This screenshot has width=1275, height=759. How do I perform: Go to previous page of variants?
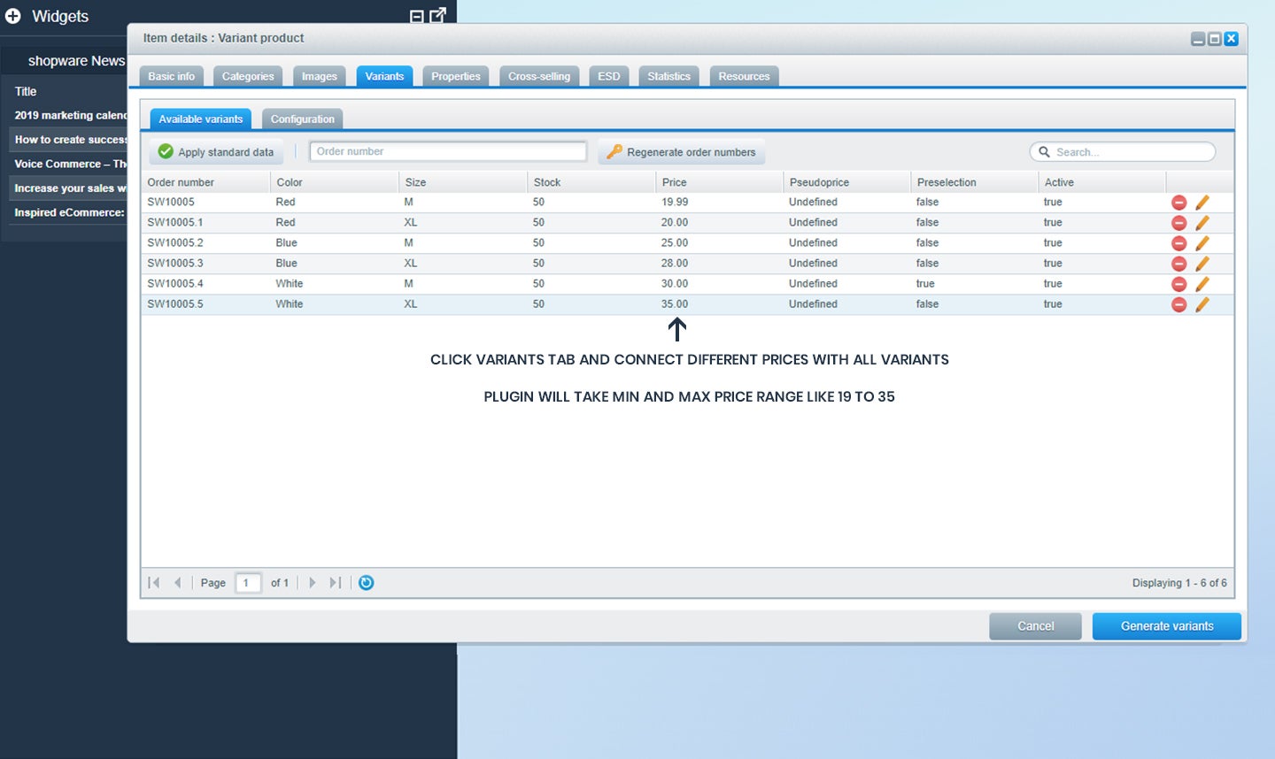pyautogui.click(x=178, y=583)
